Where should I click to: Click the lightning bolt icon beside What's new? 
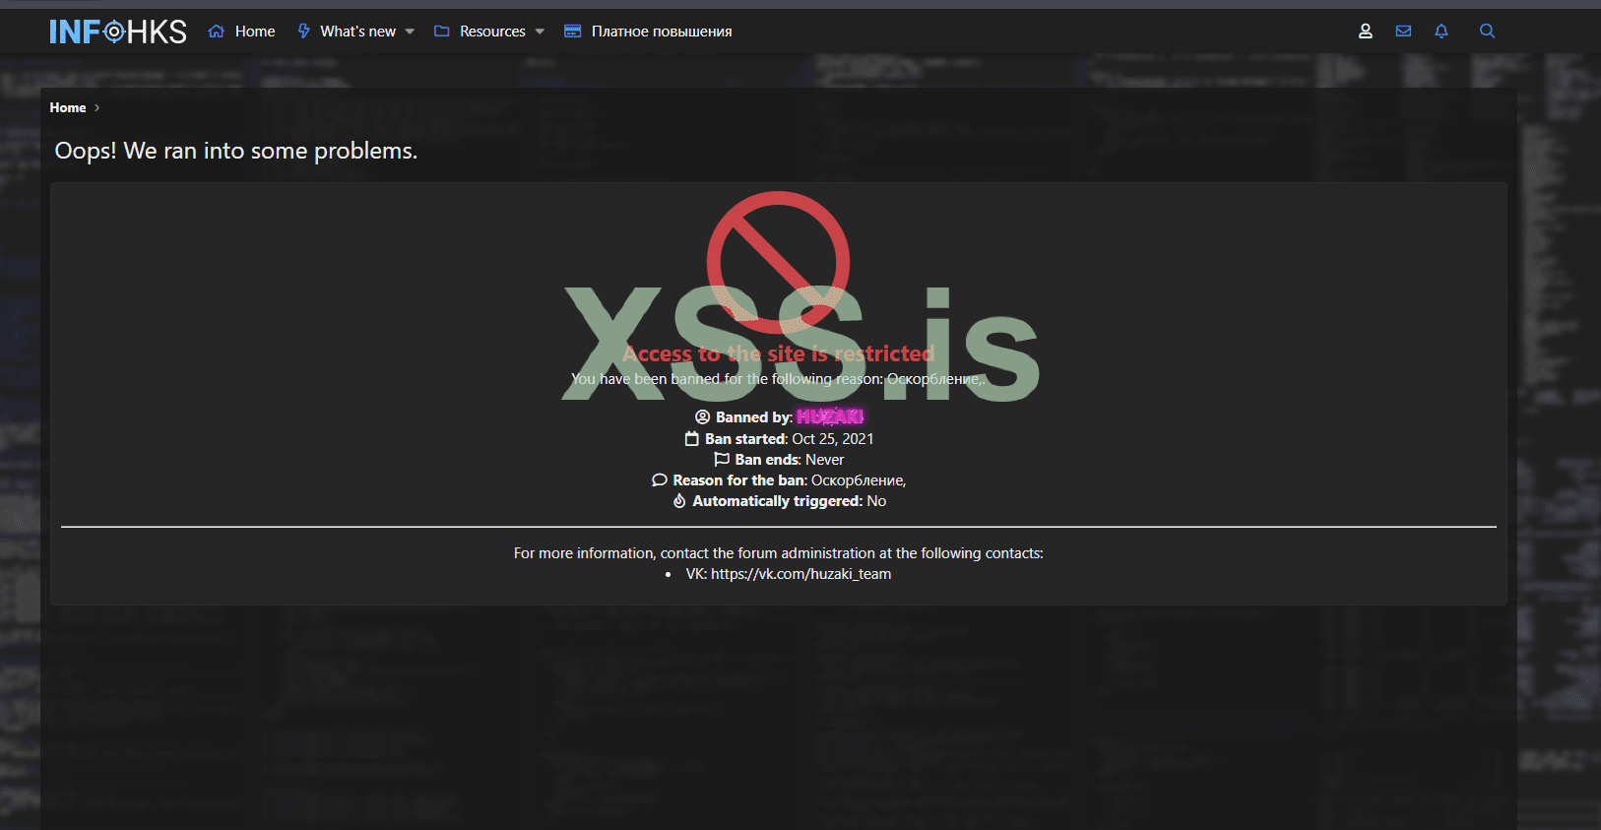(x=304, y=32)
